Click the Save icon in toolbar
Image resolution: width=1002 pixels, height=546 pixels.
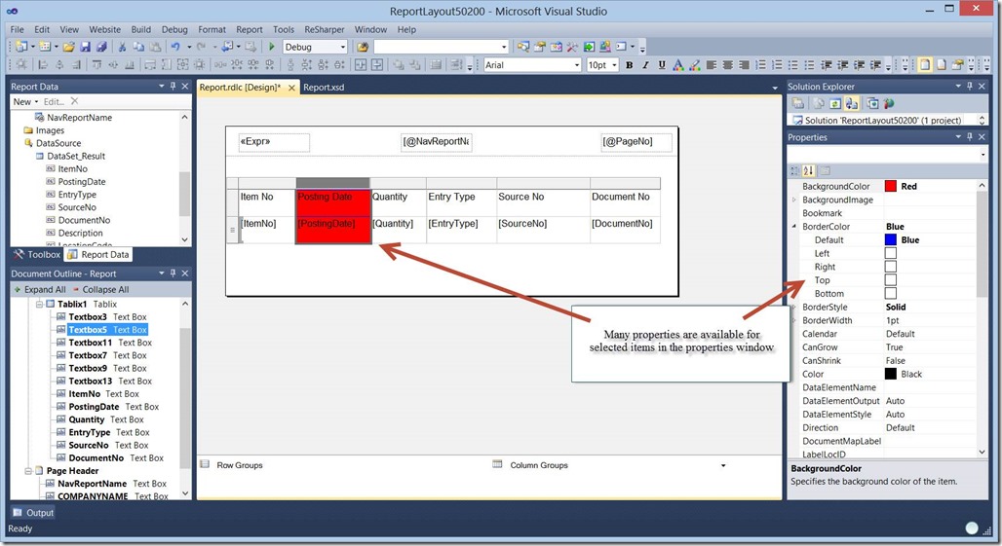pyautogui.click(x=85, y=47)
